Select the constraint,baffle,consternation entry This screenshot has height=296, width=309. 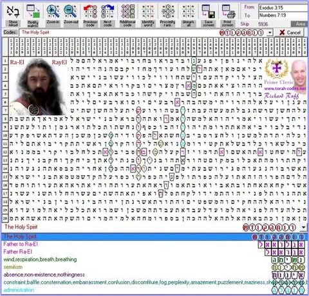(154, 282)
